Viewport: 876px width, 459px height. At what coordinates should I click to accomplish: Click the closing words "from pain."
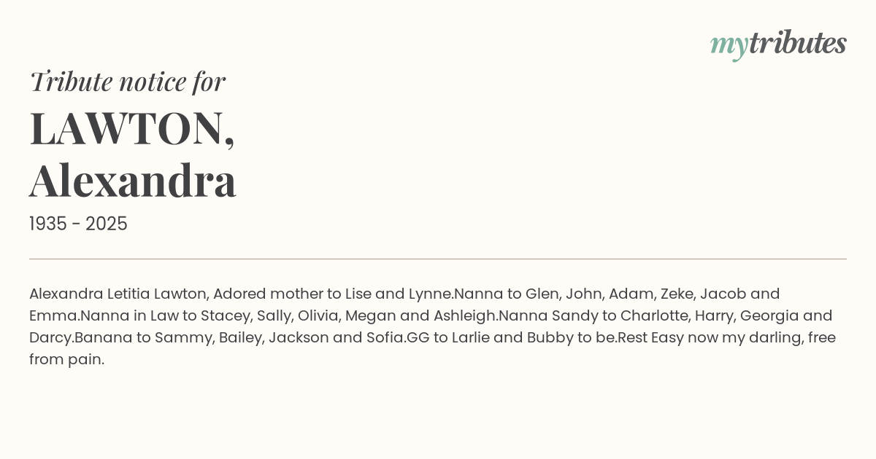click(x=66, y=359)
